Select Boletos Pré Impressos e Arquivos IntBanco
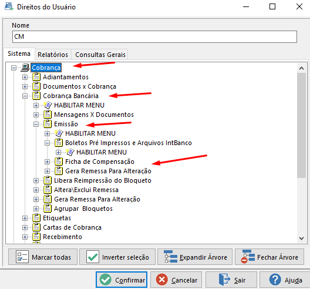The height and width of the screenshot is (289, 310). point(129,143)
